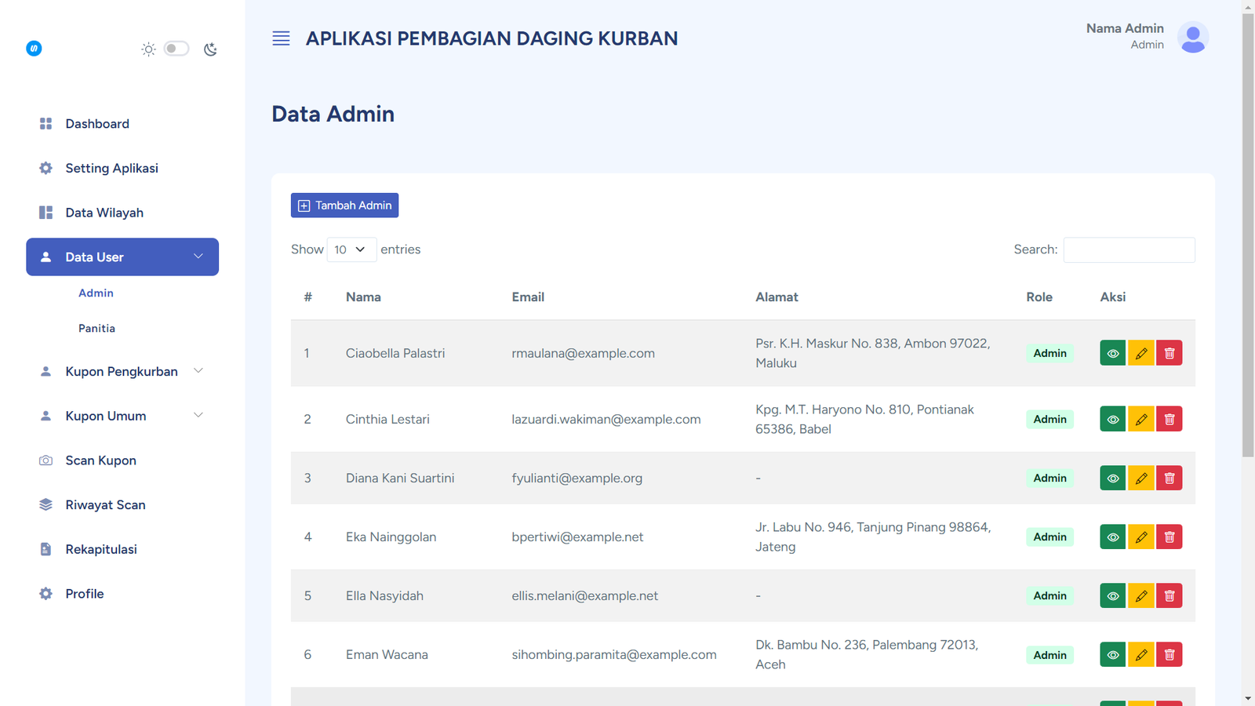Toggle the dark mode switch
Image resolution: width=1255 pixels, height=706 pixels.
tap(176, 49)
